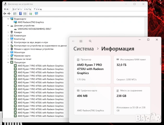This screenshot has width=164, height=125.
Task: Click the Процесори chip category icon
Action: point(12,63)
